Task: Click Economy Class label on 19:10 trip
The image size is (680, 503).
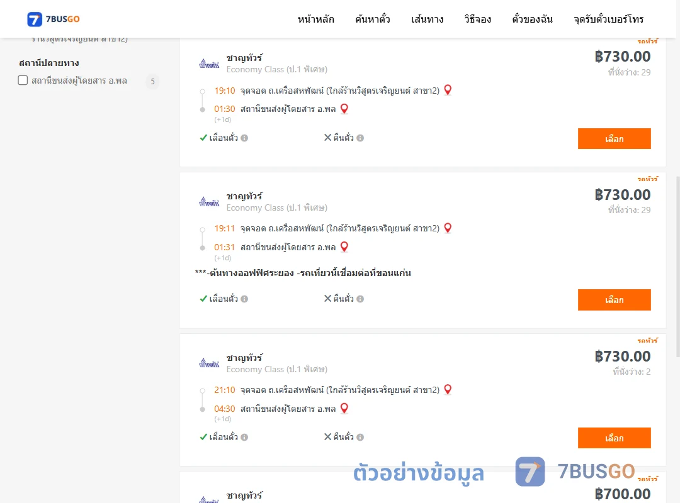Action: coord(276,69)
